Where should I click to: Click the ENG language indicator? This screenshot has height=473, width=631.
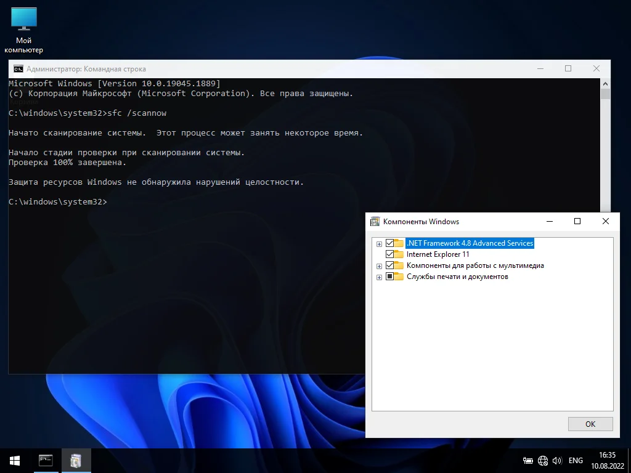pos(576,460)
